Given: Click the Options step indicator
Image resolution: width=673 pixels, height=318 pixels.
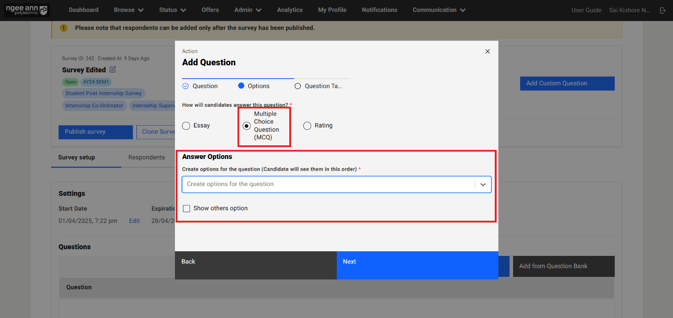Looking at the screenshot, I should tap(241, 86).
